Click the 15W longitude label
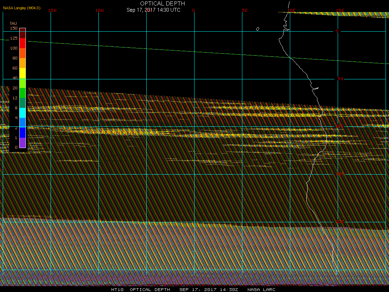389x292 pixels. pyautogui.click(x=52, y=10)
